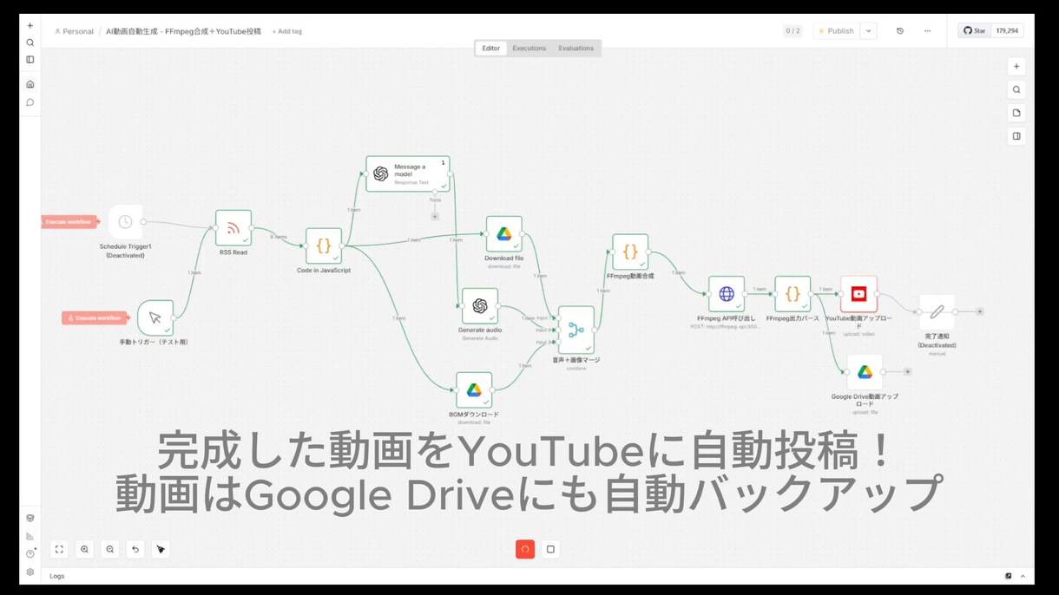Viewport: 1059px width, 595px height.
Task: Open the Download file Google Drive node
Action: coord(504,234)
